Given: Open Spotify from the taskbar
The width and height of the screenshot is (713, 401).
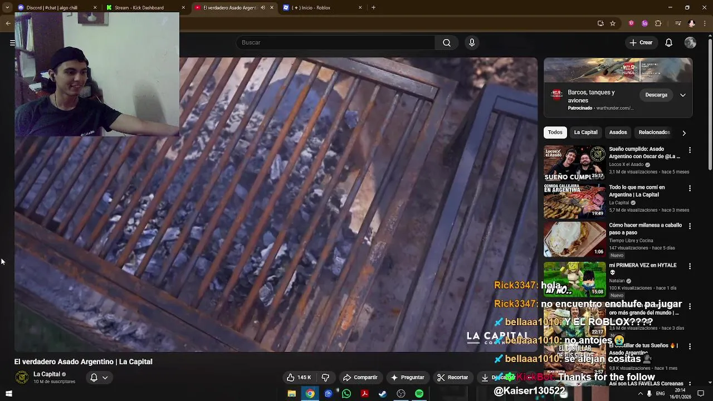Looking at the screenshot, I should tap(419, 394).
